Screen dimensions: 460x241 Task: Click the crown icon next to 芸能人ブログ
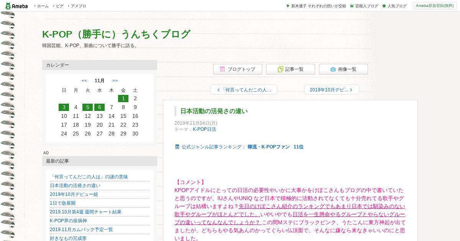click(352, 6)
